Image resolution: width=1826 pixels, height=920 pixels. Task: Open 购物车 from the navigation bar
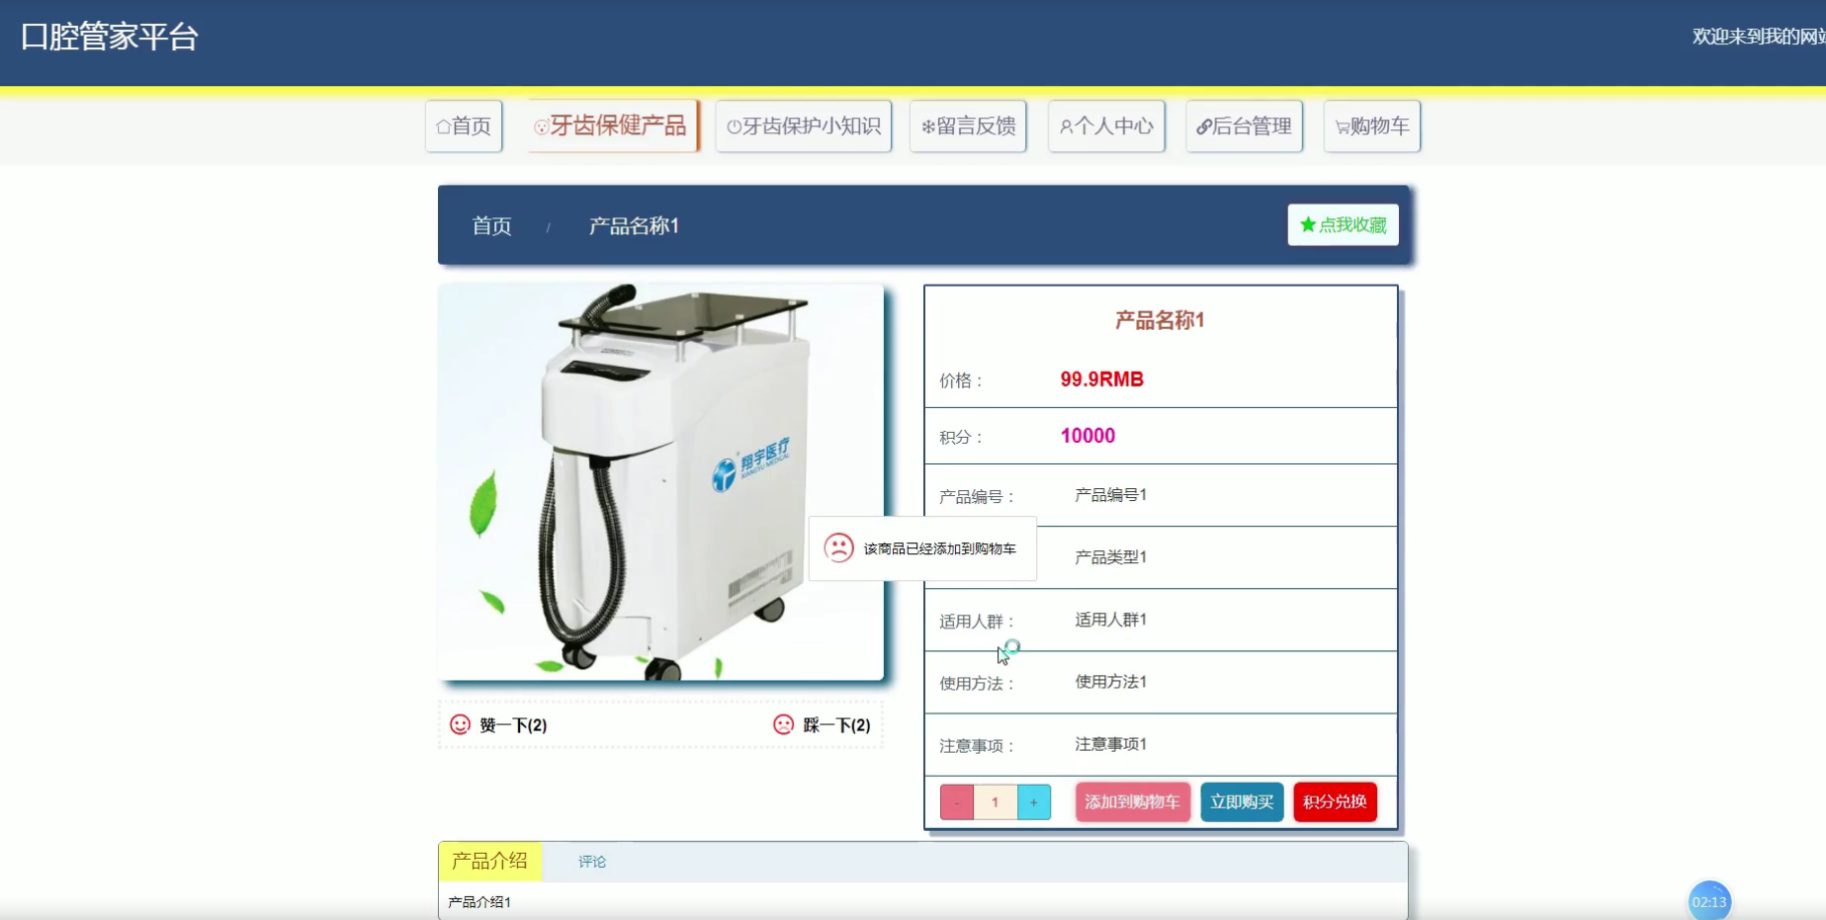coord(1372,126)
